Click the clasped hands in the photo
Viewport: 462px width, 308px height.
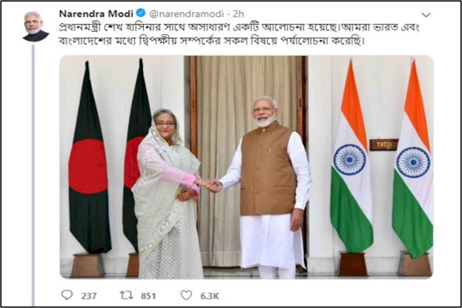211,185
